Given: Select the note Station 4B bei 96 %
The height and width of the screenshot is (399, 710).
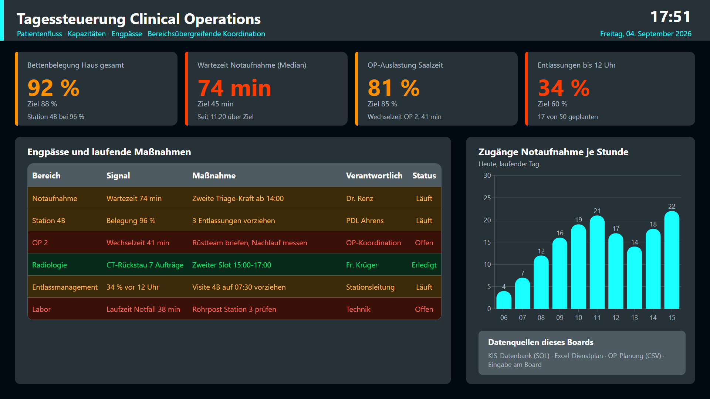Looking at the screenshot, I should click(56, 117).
